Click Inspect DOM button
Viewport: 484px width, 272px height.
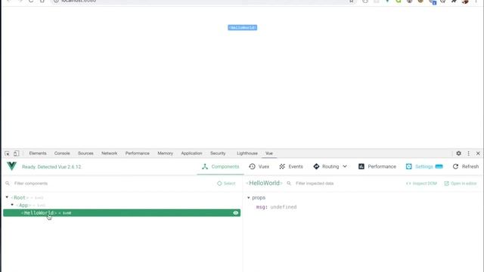click(x=421, y=184)
